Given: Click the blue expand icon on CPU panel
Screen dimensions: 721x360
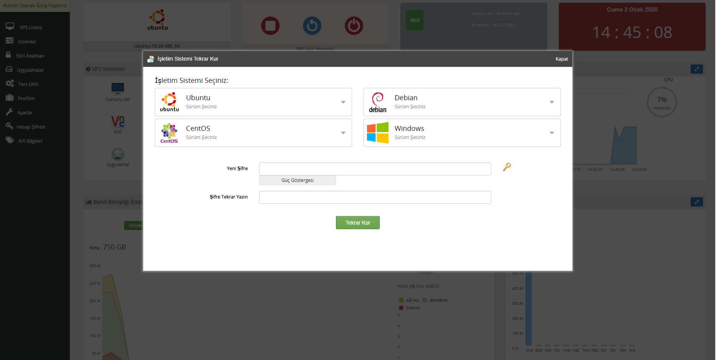Looking at the screenshot, I should tap(696, 69).
